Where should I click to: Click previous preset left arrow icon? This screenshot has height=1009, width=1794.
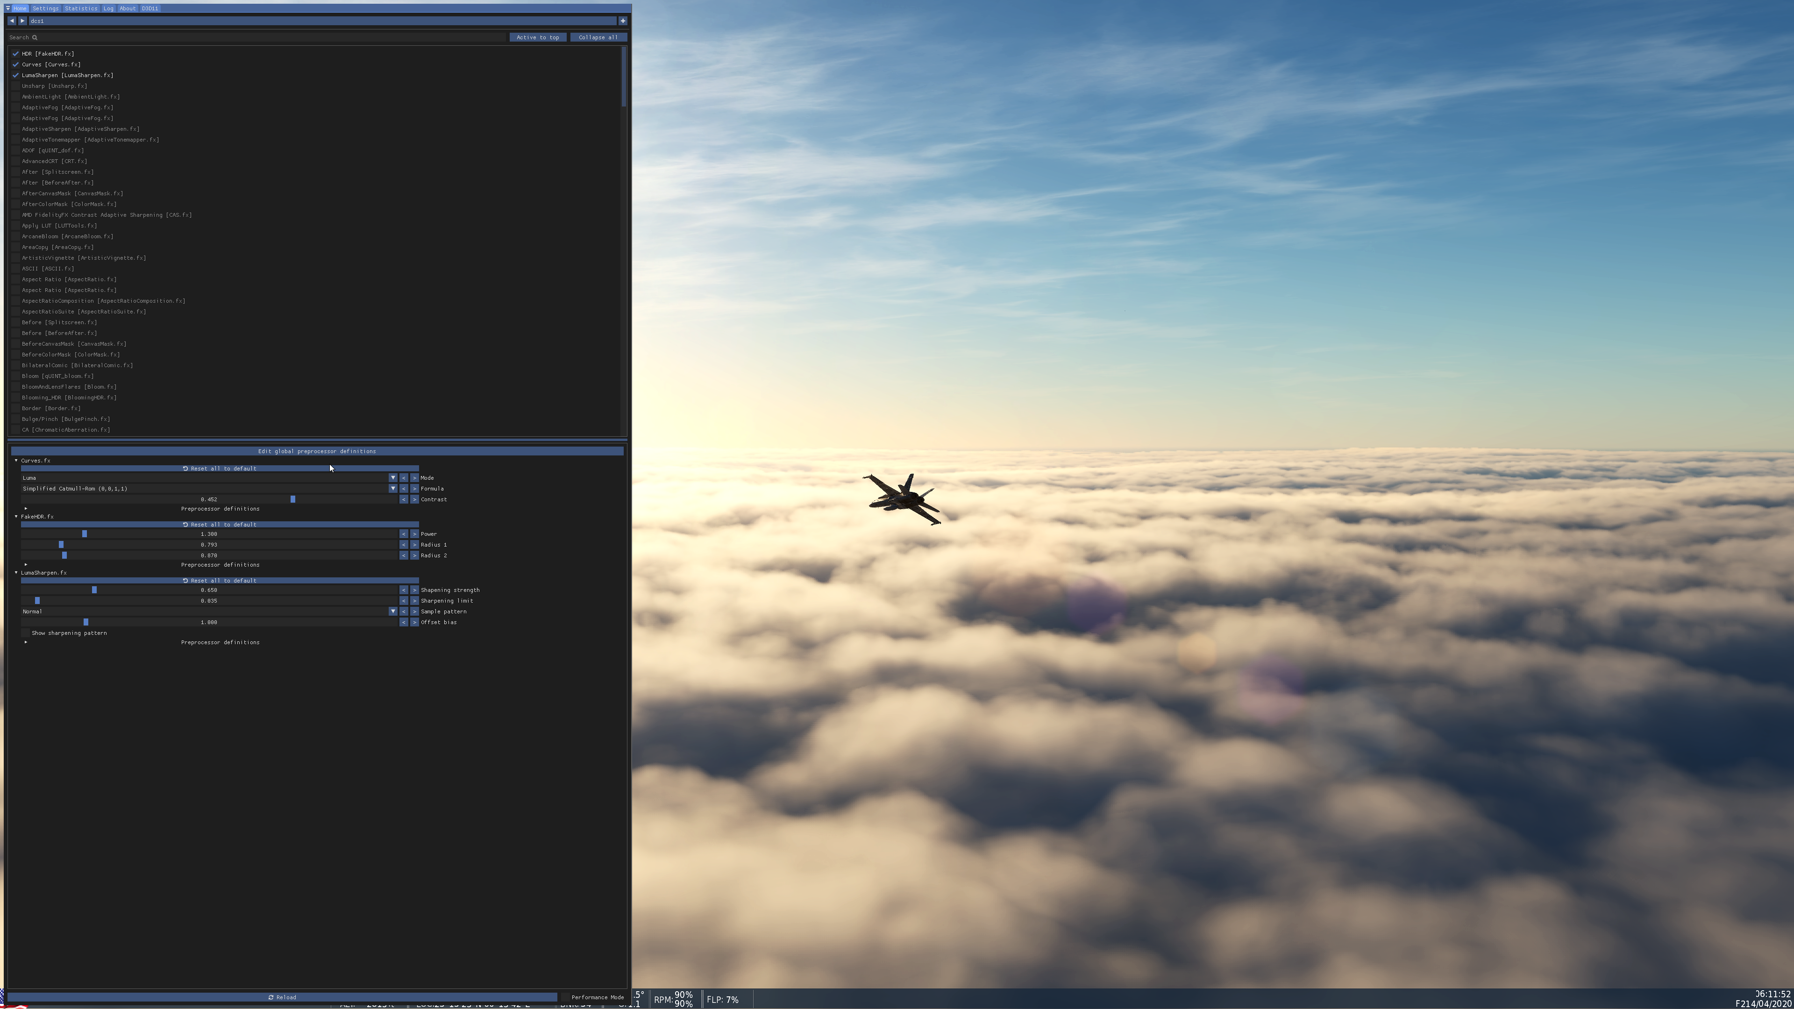[12, 21]
